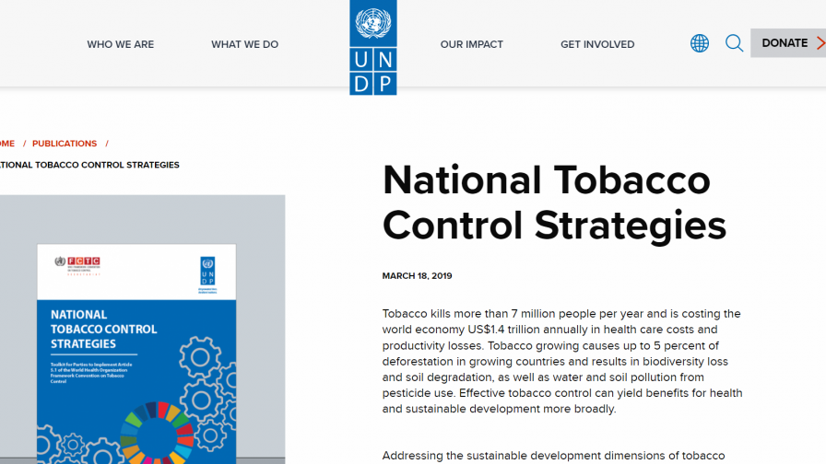Click the SDG color wheel on cover
826x464 pixels.
pos(157,433)
